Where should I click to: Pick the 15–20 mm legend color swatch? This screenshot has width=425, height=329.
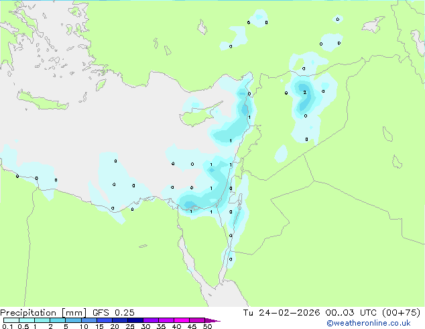point(105,320)
